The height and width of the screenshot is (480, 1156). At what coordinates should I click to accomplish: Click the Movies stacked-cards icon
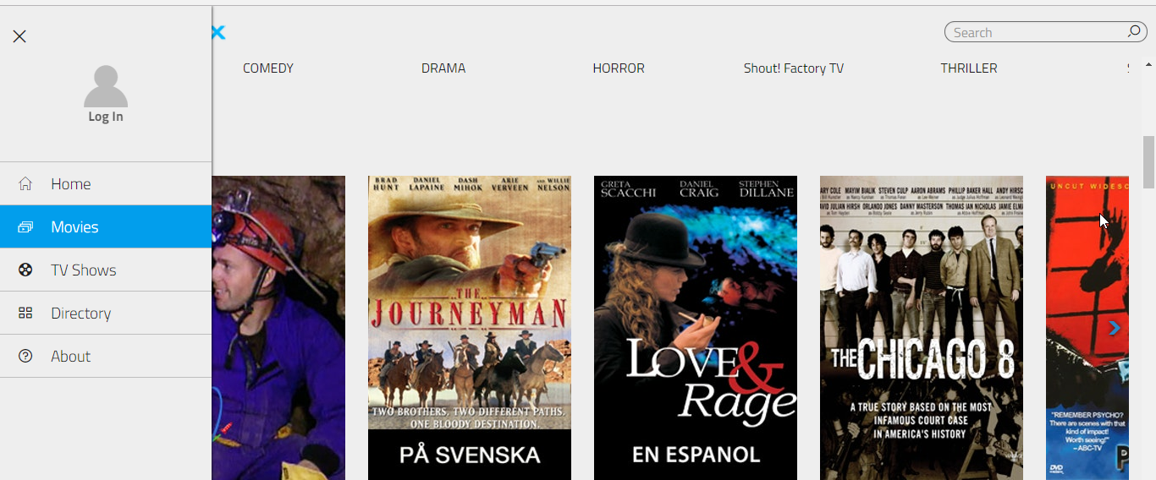click(x=25, y=226)
